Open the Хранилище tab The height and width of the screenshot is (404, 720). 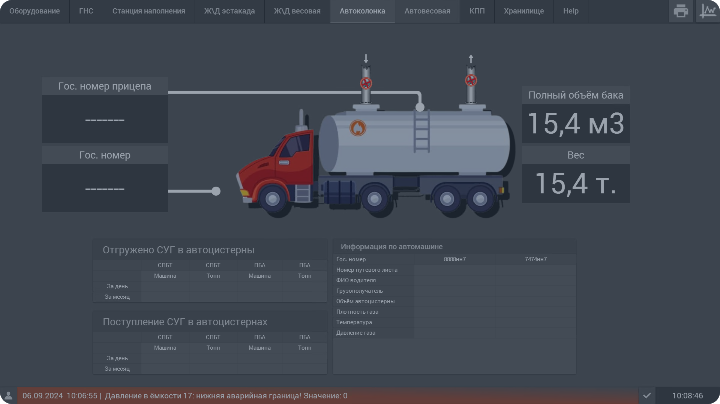coord(523,11)
